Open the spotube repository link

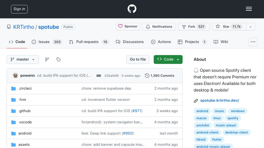tap(48, 27)
